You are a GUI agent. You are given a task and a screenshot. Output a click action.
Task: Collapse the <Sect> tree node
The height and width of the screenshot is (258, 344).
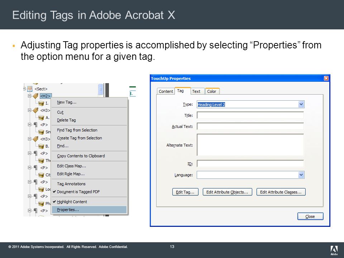tap(24, 89)
